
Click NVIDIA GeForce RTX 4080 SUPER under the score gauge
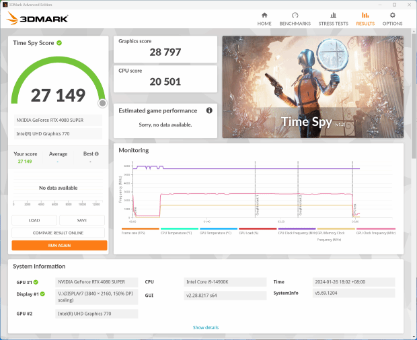pos(58,120)
